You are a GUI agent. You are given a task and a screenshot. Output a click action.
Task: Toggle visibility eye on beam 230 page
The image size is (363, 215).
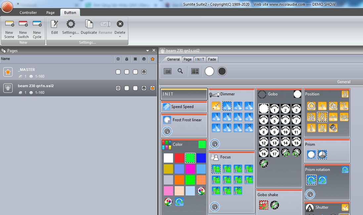coord(118,88)
